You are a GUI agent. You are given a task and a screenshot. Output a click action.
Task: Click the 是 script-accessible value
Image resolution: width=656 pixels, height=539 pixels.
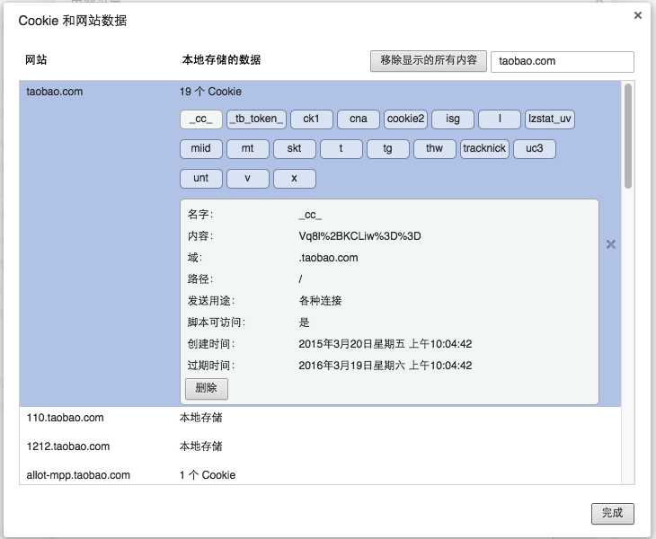[x=304, y=323]
